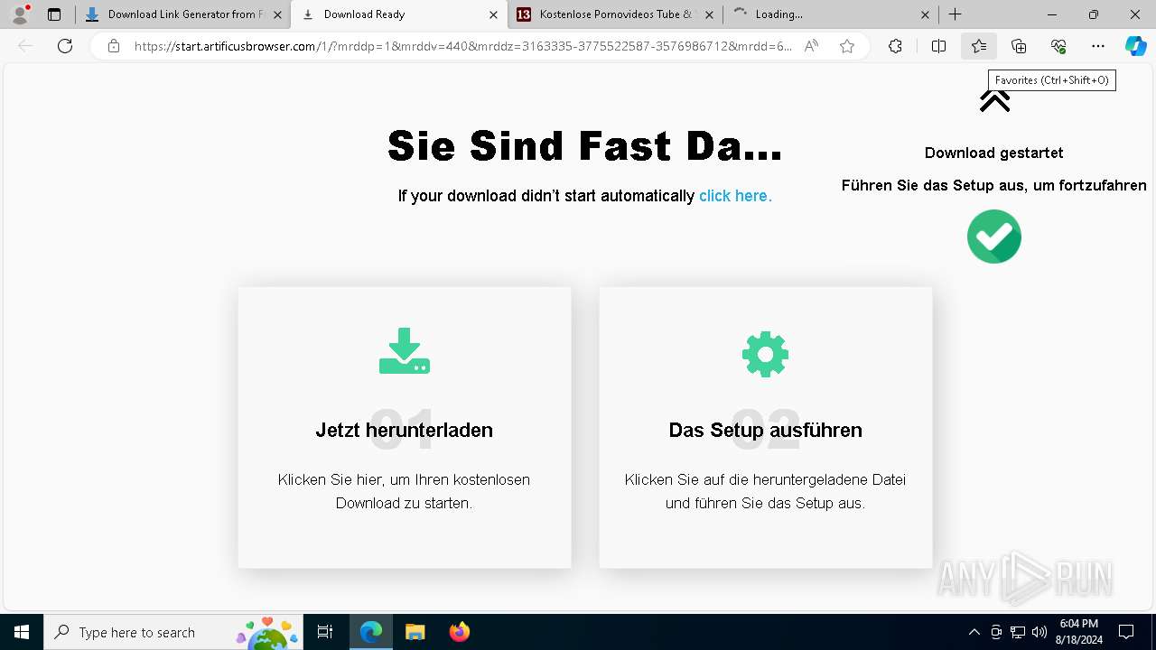Click the browser back arrow
This screenshot has width=1156, height=650.
click(x=25, y=46)
